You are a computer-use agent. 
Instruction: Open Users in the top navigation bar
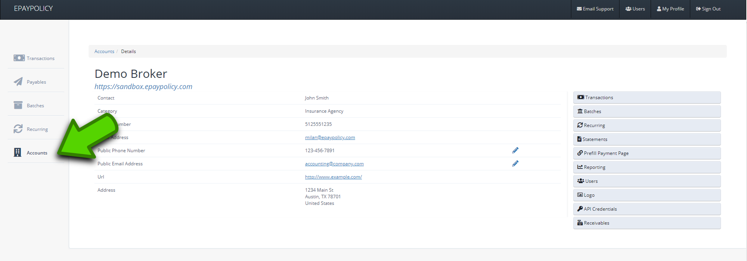click(x=635, y=9)
